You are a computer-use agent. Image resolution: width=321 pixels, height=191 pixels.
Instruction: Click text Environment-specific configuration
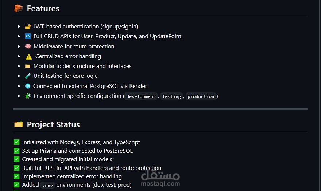pos(77,96)
